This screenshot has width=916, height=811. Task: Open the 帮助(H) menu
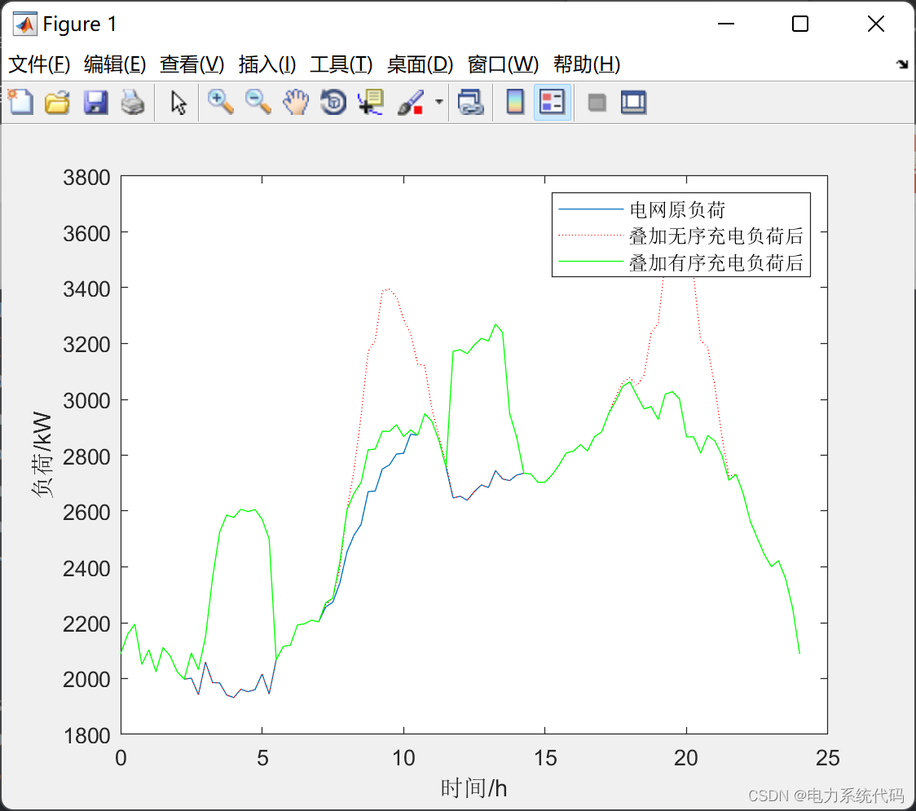tap(587, 64)
